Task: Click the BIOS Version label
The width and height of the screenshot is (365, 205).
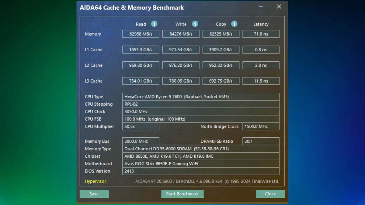Action: tap(97, 171)
